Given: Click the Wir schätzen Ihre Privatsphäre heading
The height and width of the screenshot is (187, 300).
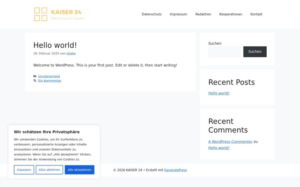Looking at the screenshot, I should click(47, 132).
